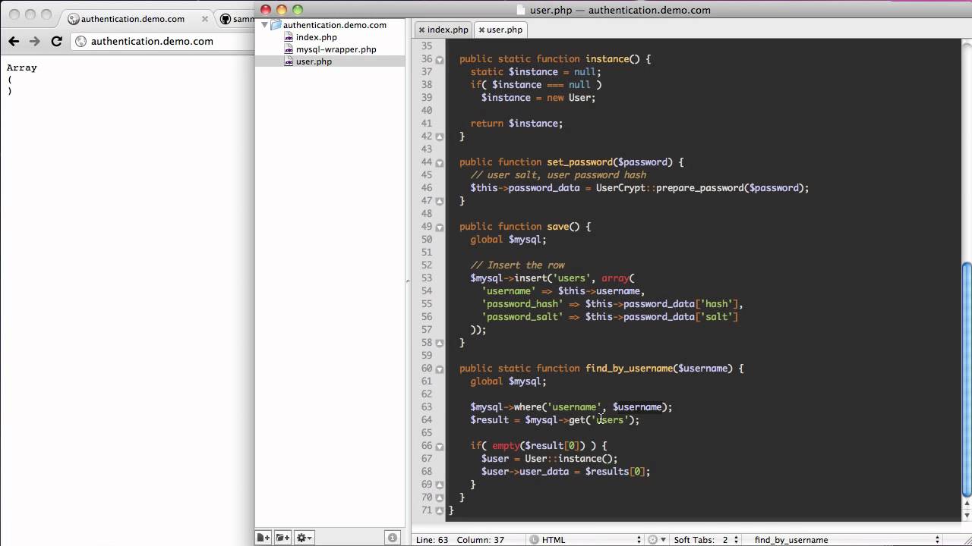Select the authentication.demo.com browser tab
972x546 pixels.
tap(133, 19)
